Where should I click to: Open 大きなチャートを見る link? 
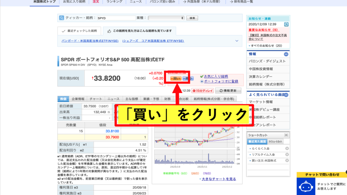(219, 179)
